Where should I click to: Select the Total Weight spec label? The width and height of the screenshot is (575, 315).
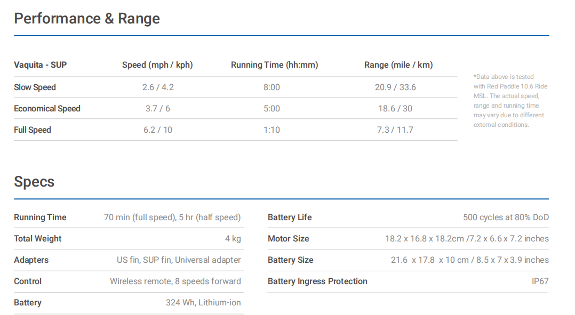pos(38,238)
